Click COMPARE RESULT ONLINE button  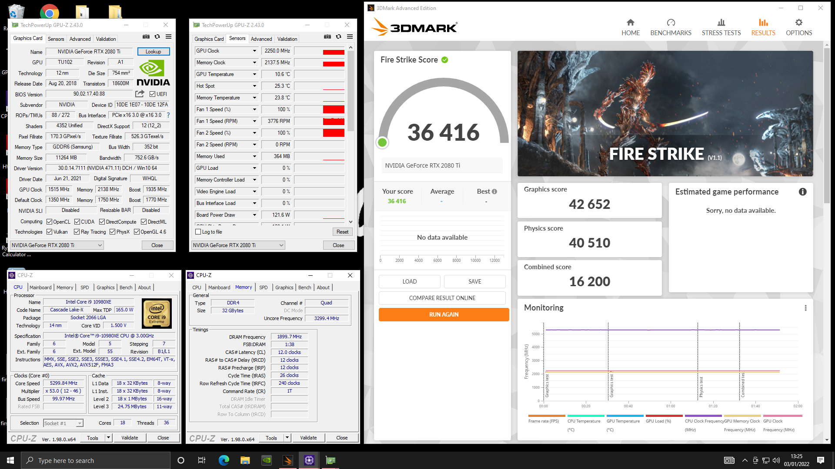(442, 298)
